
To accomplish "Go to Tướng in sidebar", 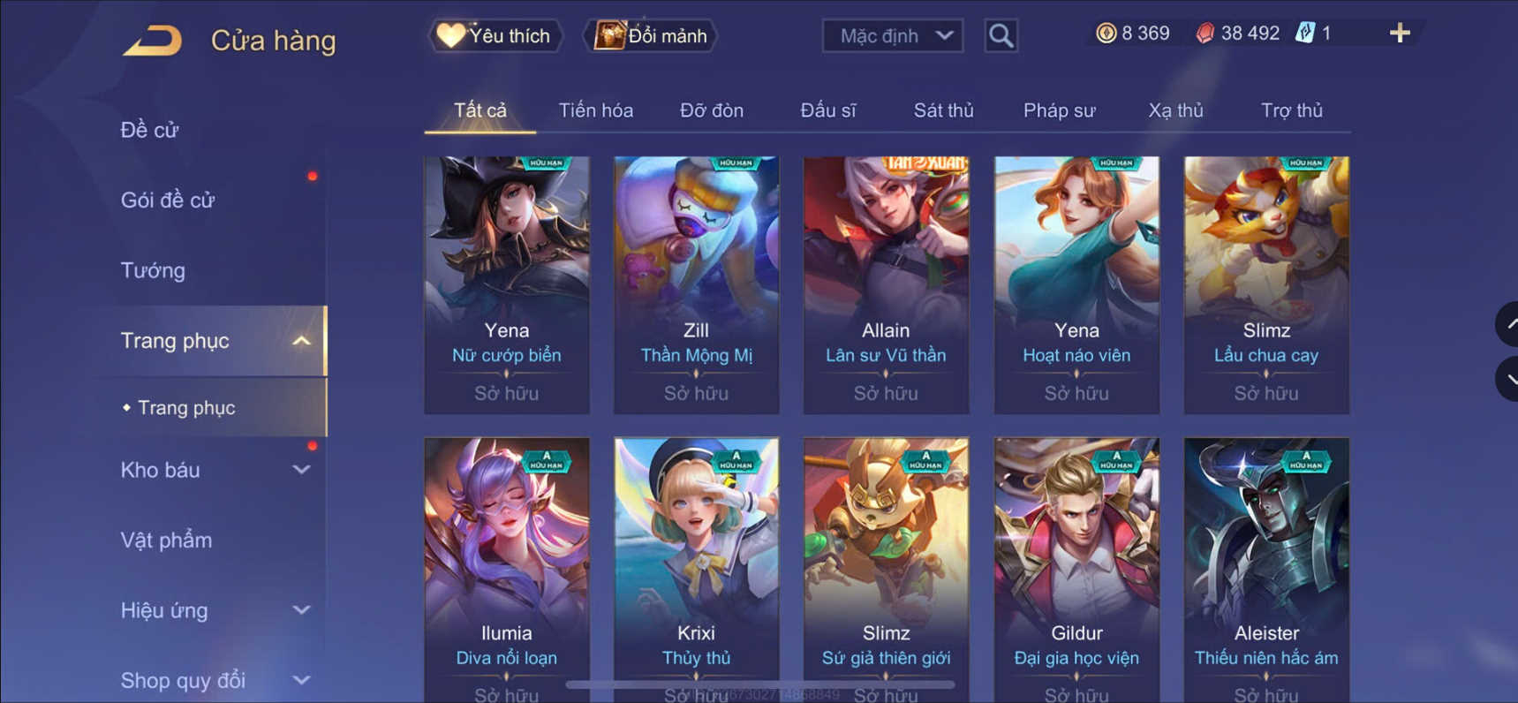I will [x=153, y=270].
